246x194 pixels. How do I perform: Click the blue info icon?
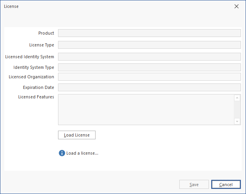pos(62,153)
